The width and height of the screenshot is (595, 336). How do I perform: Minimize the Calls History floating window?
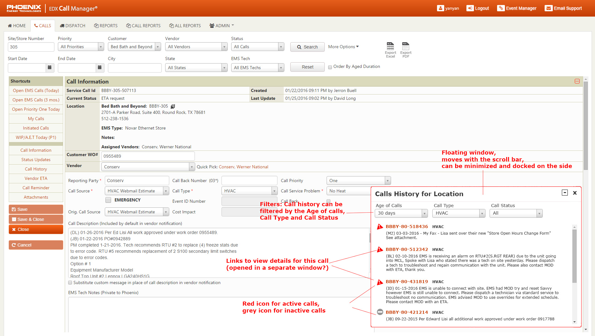(565, 193)
